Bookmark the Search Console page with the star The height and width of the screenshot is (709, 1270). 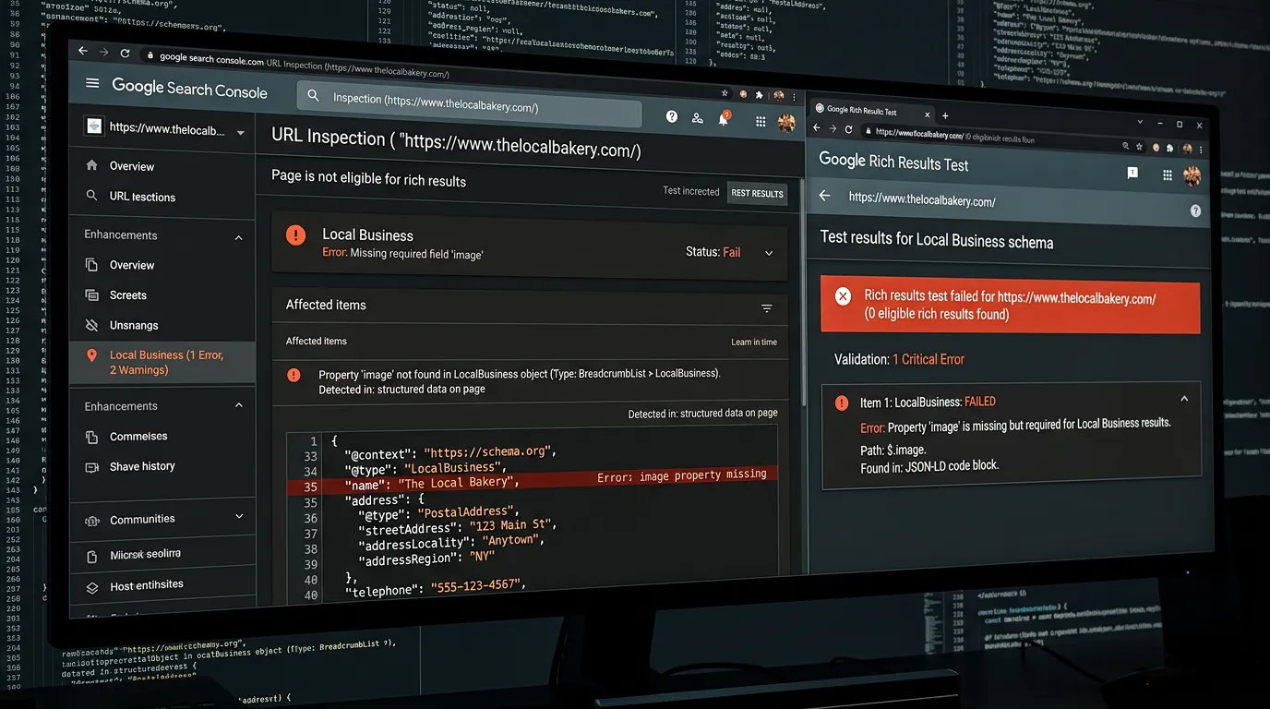(x=725, y=93)
